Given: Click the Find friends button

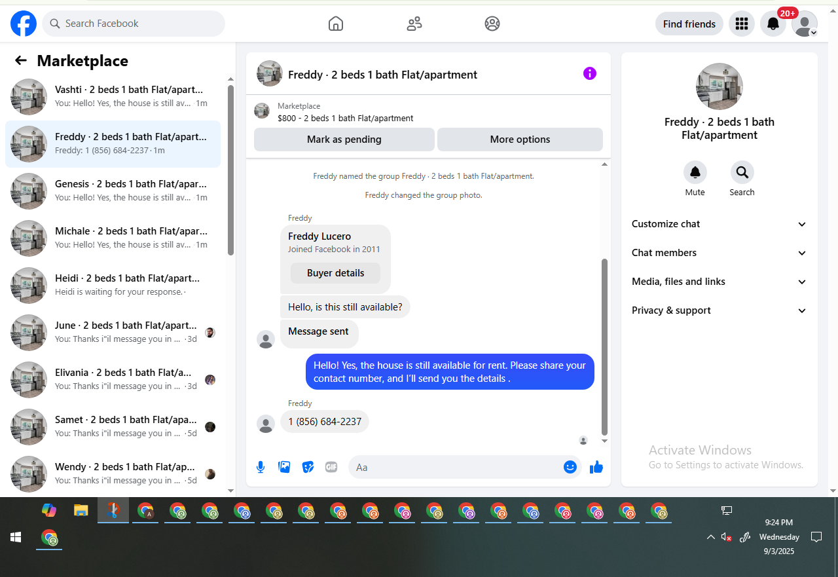Looking at the screenshot, I should [x=689, y=24].
